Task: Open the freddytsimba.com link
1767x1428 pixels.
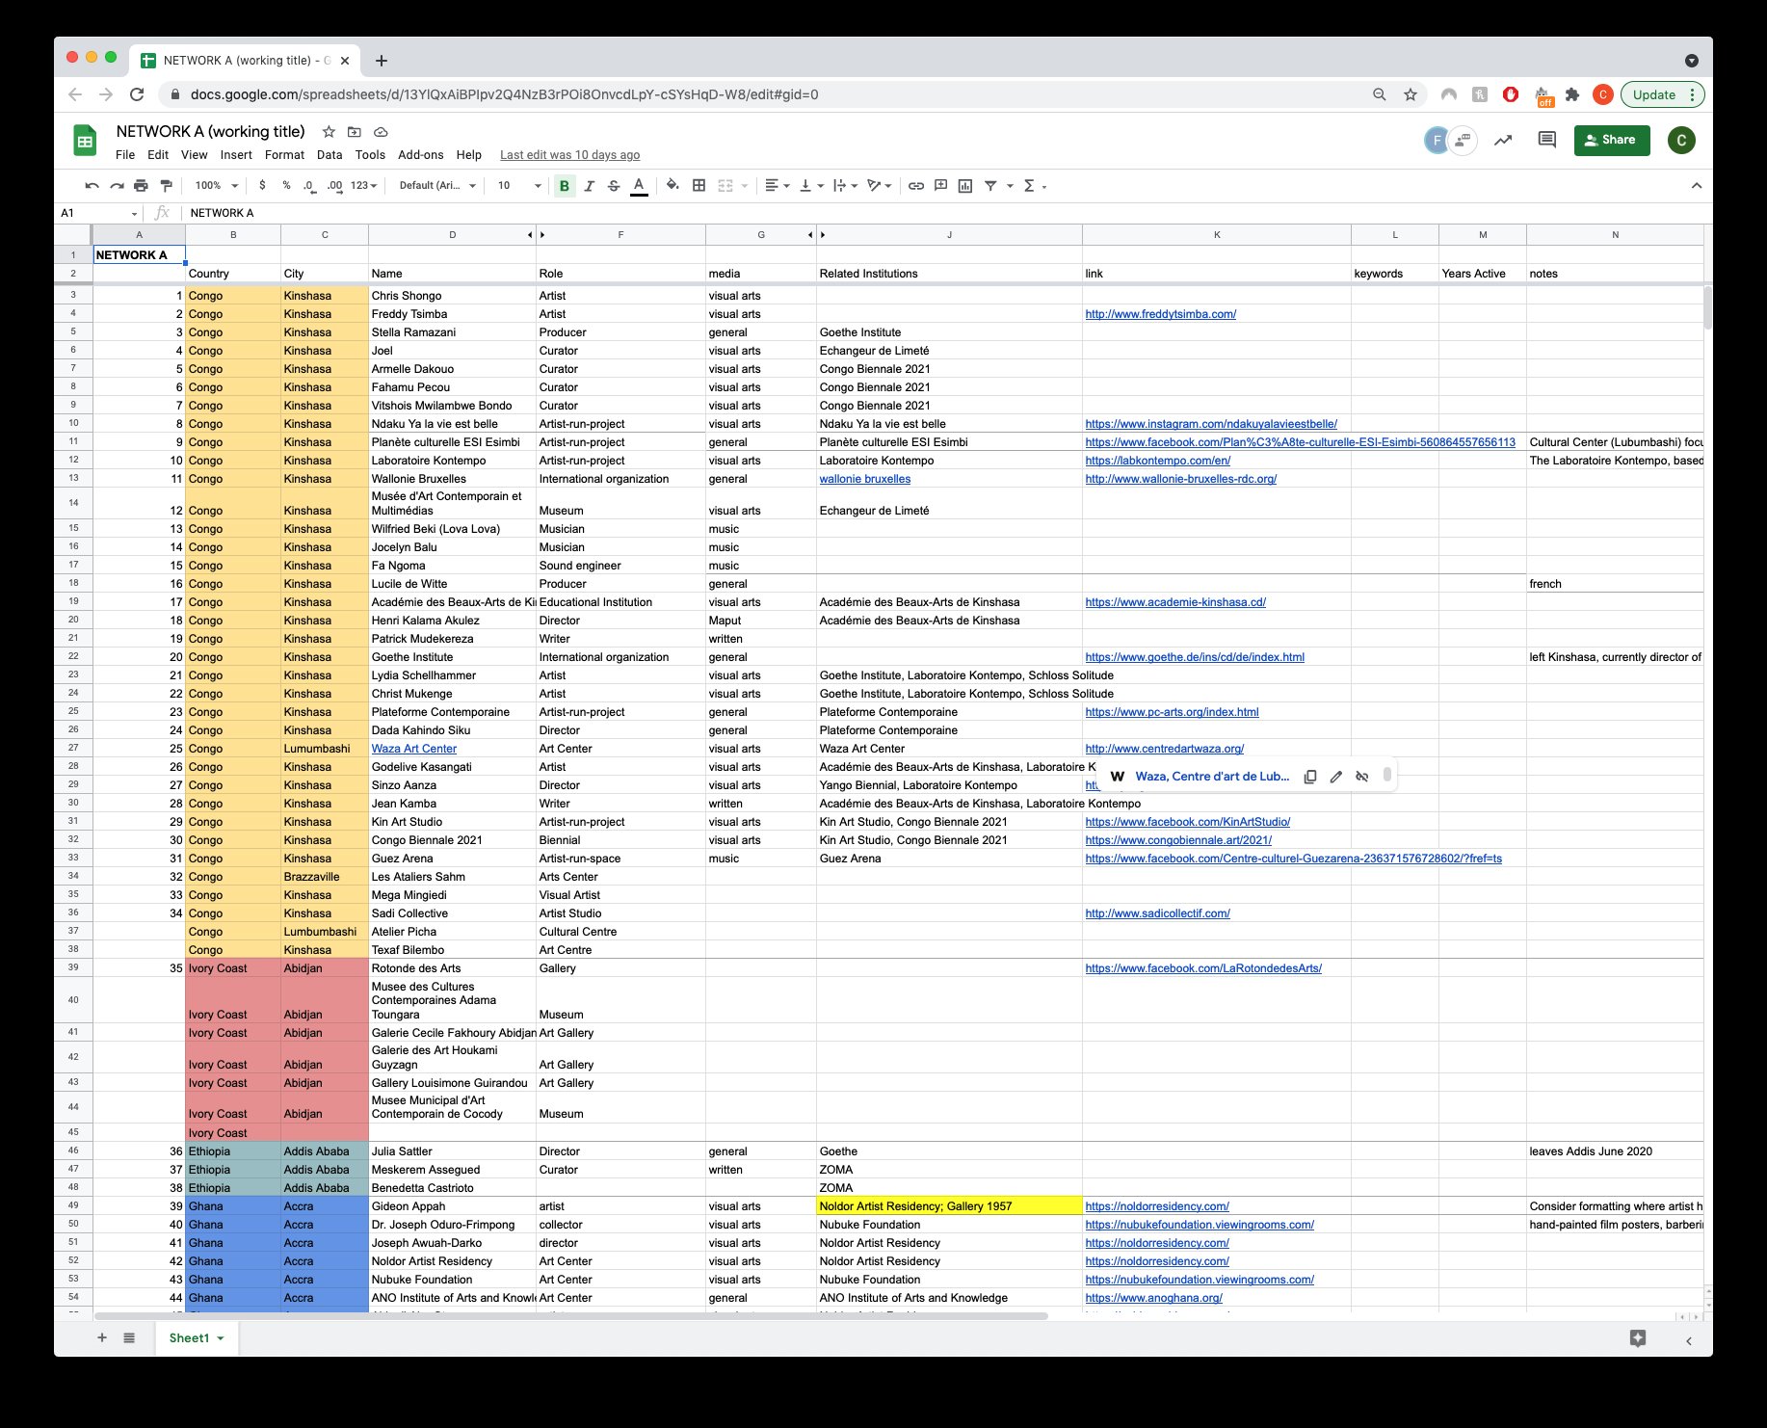Action: coord(1160,314)
